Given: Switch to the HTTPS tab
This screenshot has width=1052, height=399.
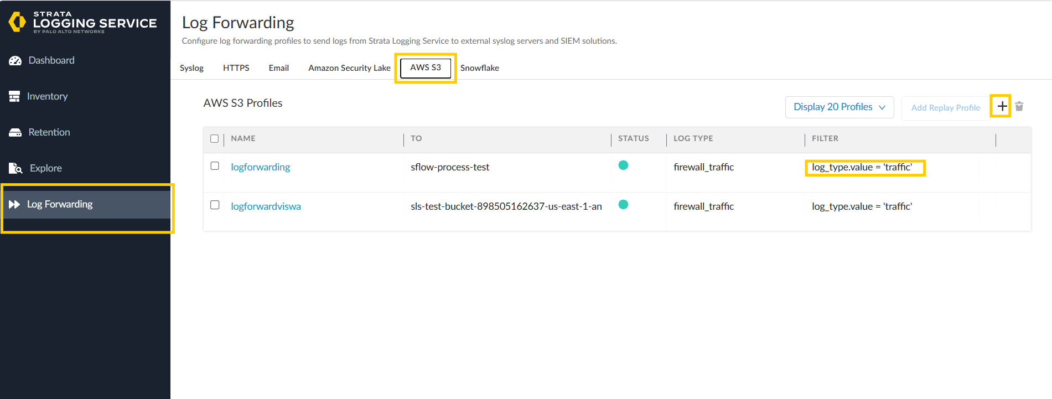Looking at the screenshot, I should point(236,68).
